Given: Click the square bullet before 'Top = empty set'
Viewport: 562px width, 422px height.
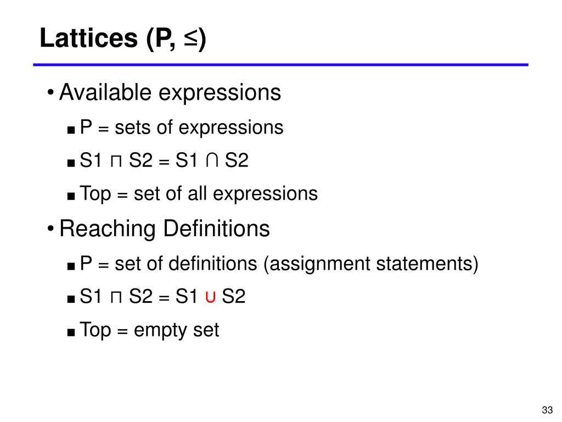Looking at the screenshot, I should (x=71, y=332).
